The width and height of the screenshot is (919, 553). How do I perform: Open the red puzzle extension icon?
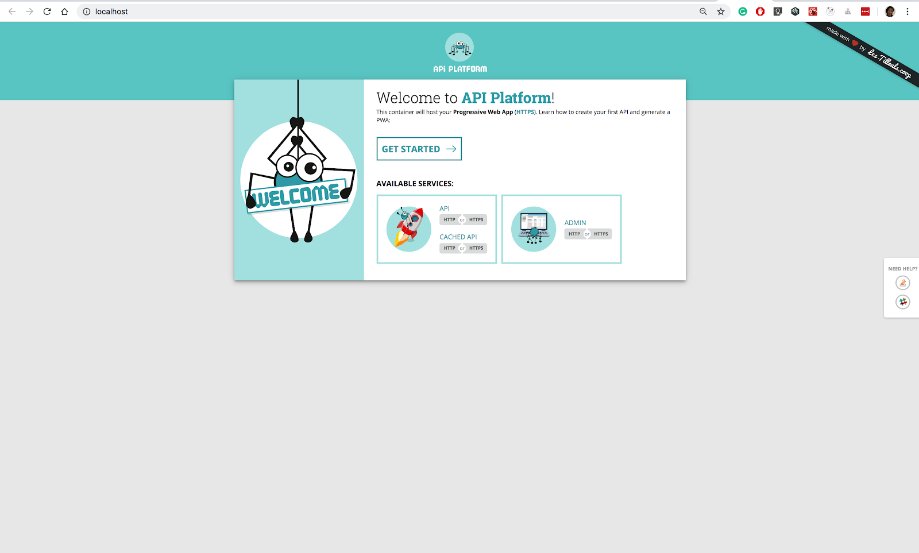point(813,11)
